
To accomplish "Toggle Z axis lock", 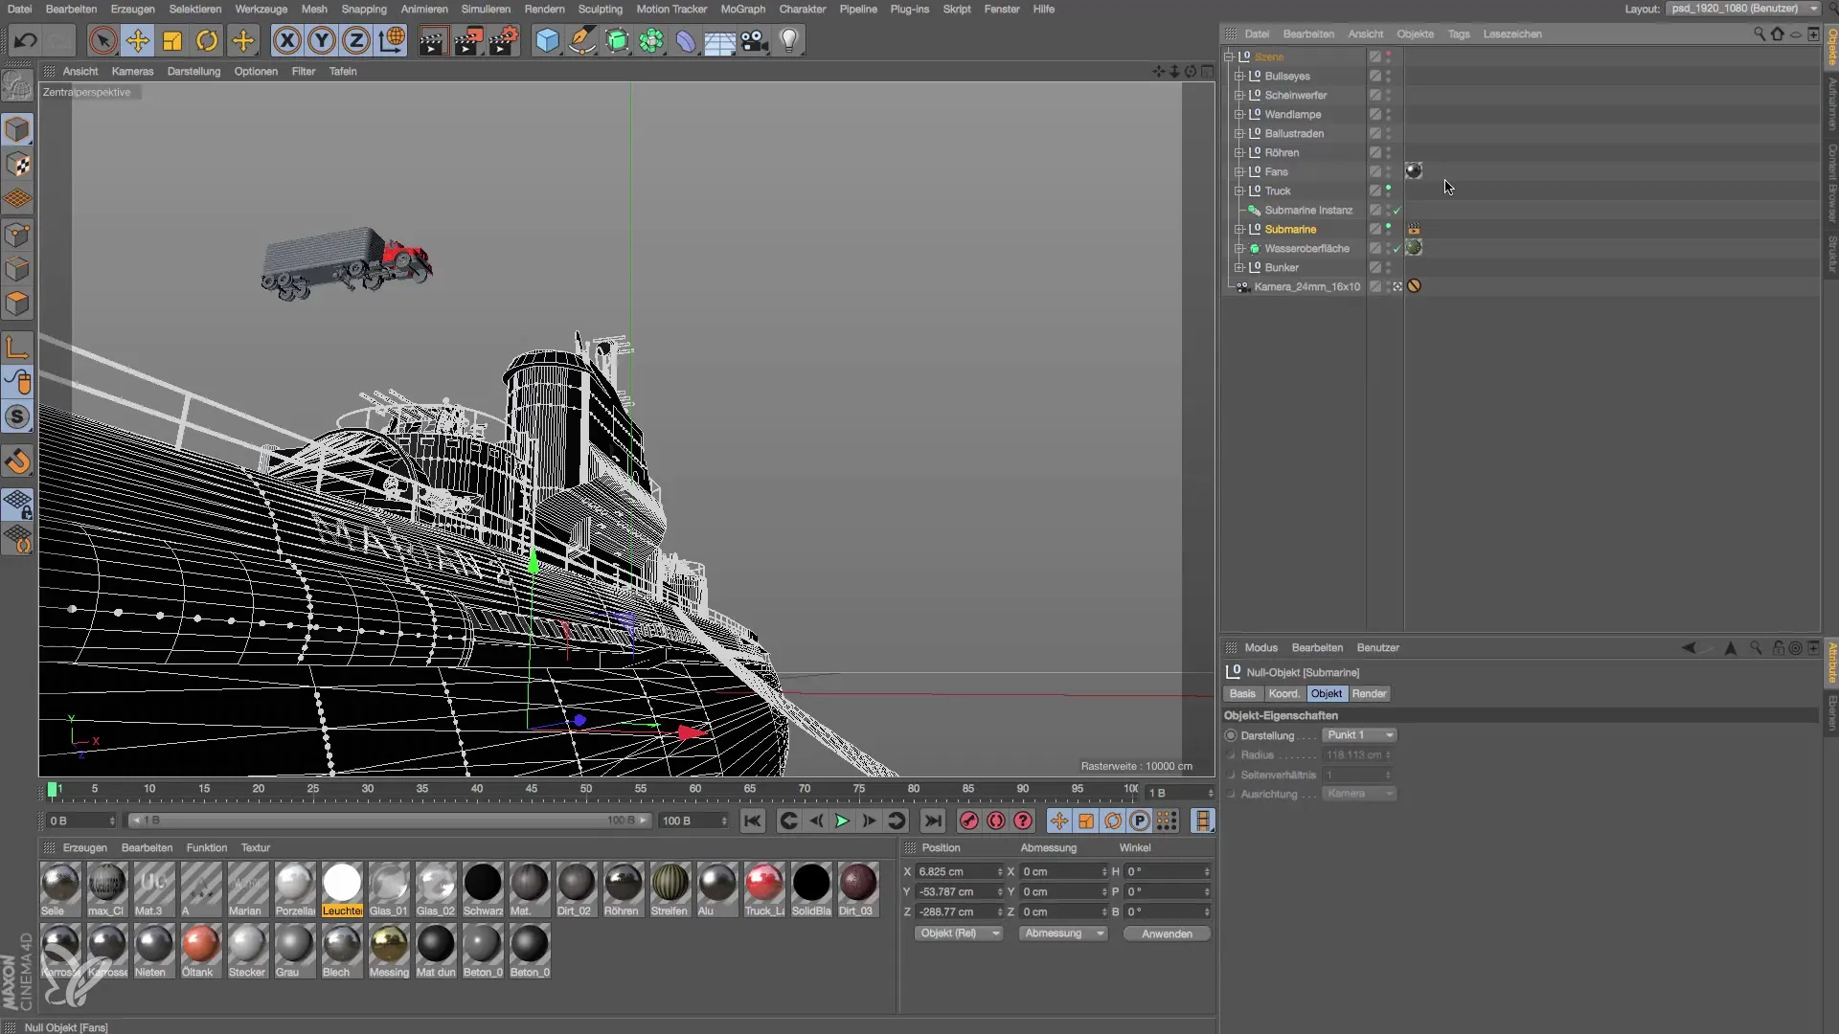I will point(356,40).
